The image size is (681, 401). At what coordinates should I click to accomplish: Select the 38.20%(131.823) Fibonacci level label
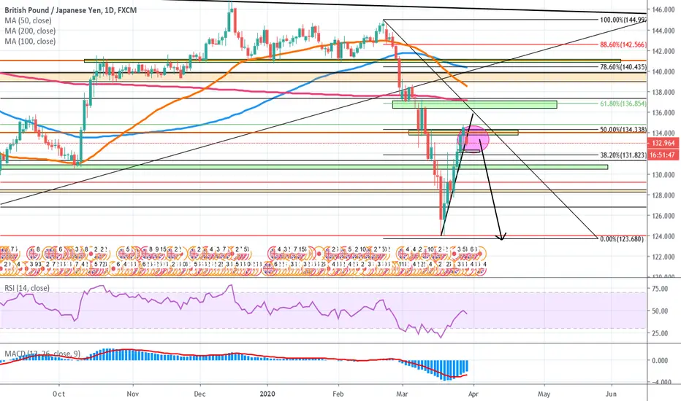tap(623, 155)
